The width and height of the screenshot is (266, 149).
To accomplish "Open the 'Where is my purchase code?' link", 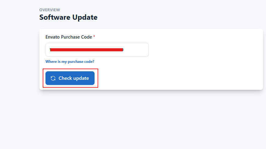I will click(70, 62).
